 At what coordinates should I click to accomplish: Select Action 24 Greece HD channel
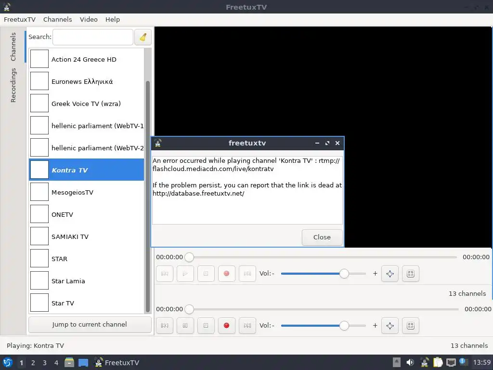tap(87, 59)
